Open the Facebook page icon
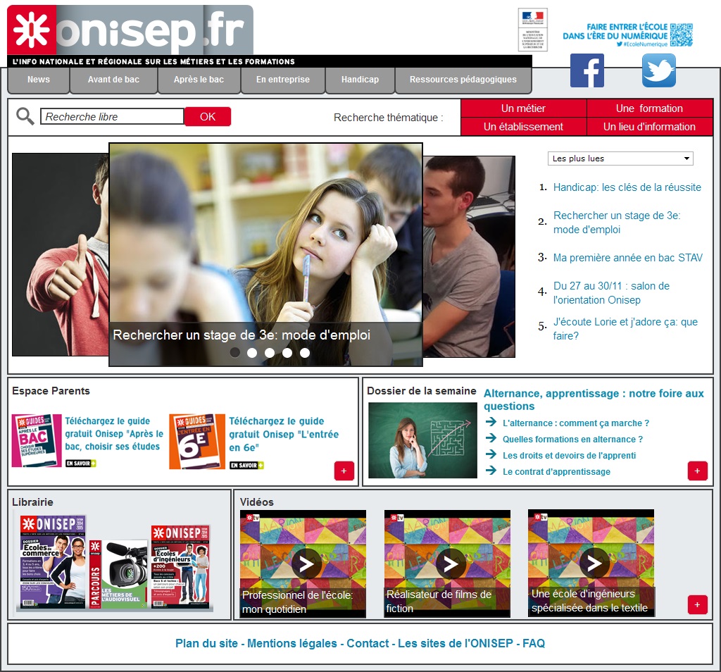 (587, 70)
